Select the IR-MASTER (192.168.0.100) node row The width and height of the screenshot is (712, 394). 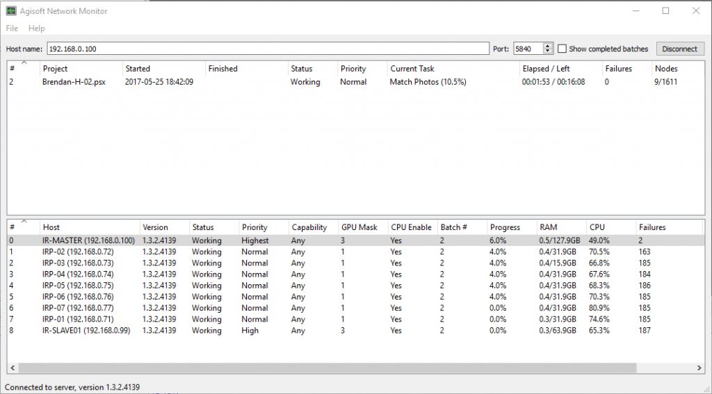355,240
